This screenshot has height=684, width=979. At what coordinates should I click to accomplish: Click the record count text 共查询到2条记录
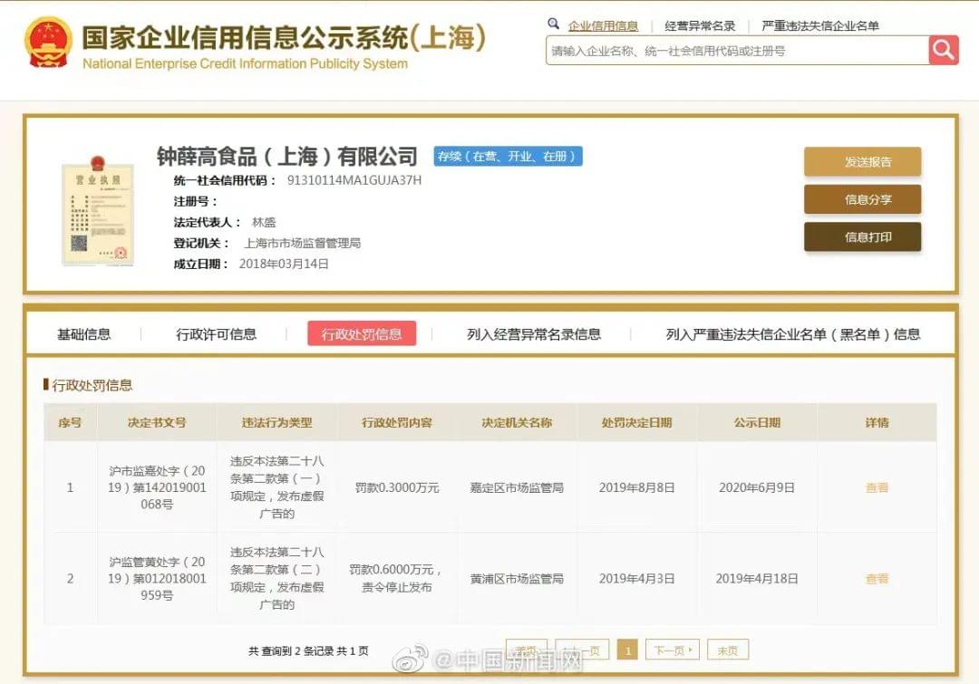[290, 650]
